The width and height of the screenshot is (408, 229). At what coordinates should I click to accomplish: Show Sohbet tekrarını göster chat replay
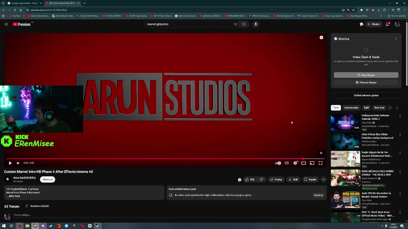click(366, 95)
